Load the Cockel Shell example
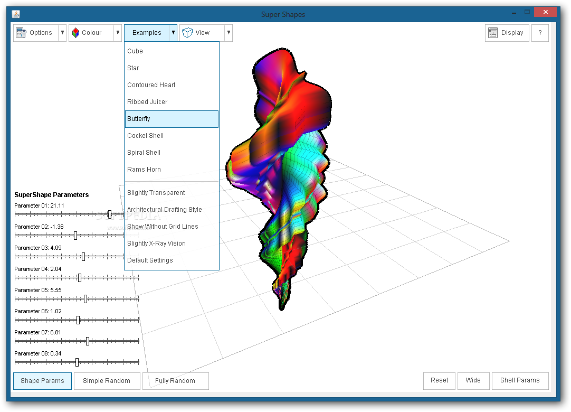 pos(172,136)
